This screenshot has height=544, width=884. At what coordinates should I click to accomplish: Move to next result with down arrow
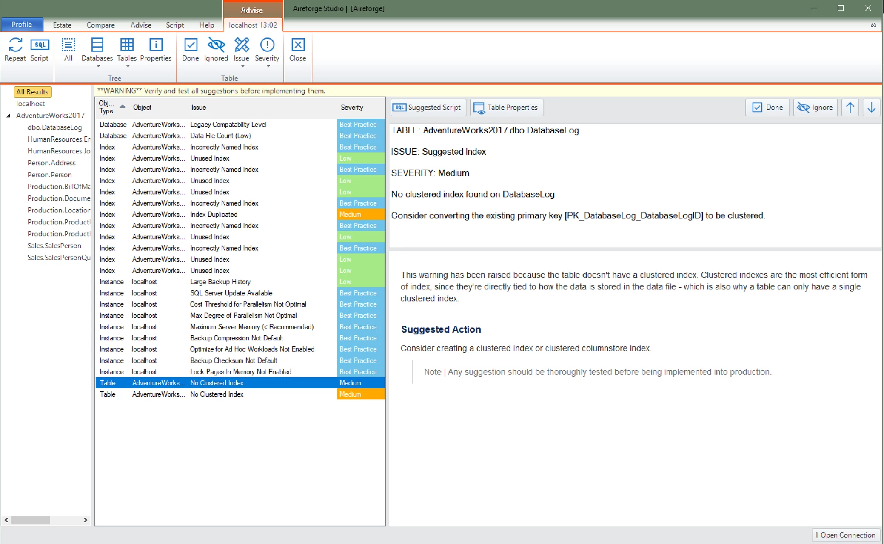coord(871,108)
